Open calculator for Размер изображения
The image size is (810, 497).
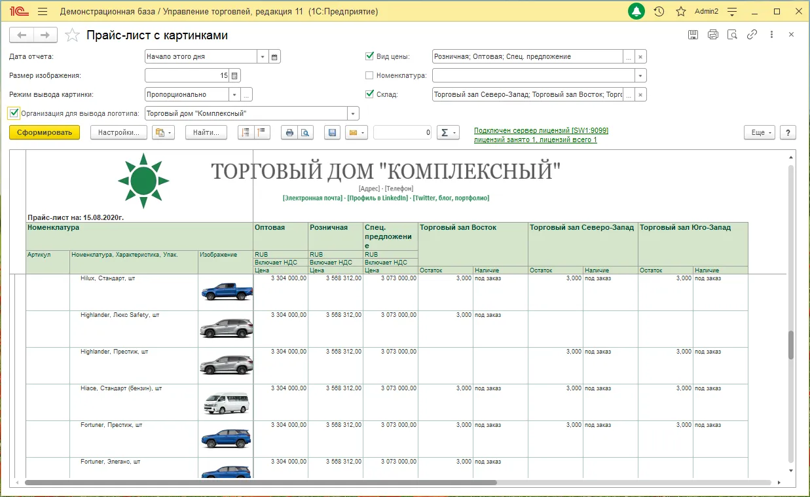click(x=235, y=76)
